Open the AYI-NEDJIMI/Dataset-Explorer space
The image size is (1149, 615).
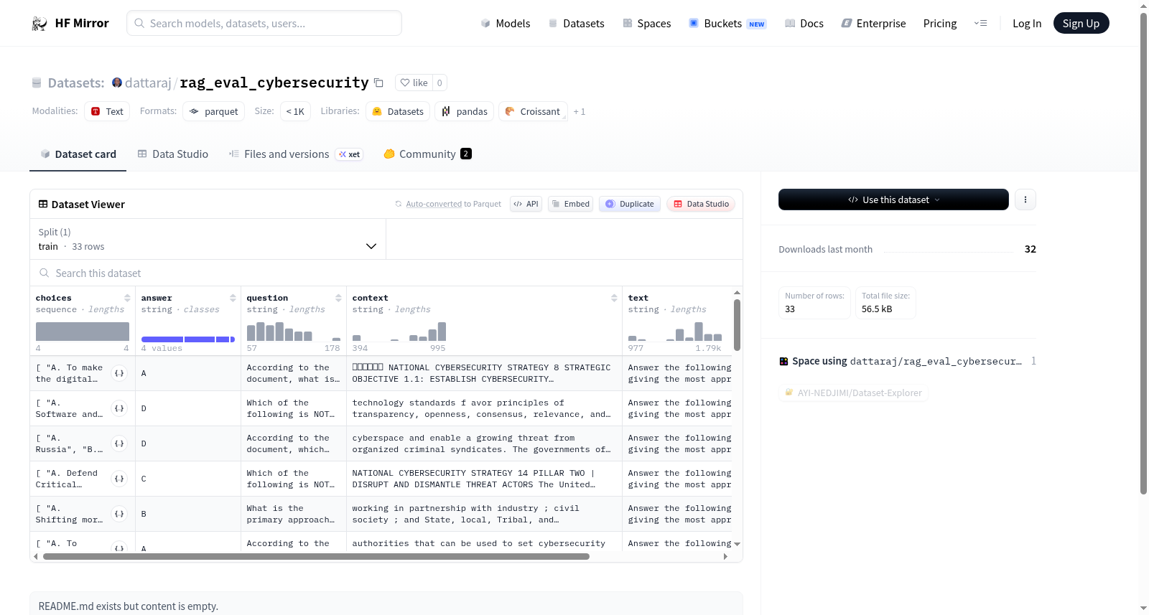pyautogui.click(x=854, y=393)
